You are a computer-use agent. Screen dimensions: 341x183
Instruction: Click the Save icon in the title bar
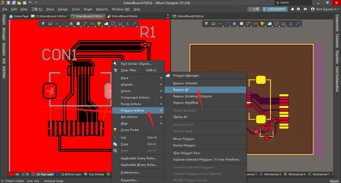point(8,3)
